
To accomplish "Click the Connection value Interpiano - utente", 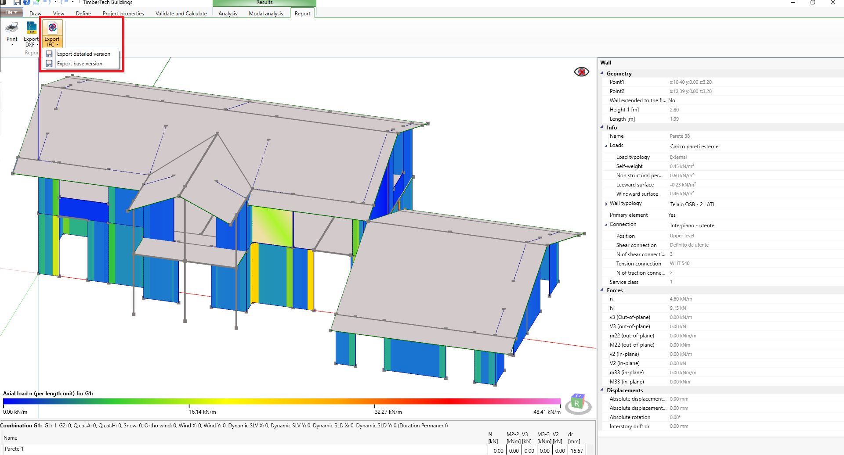I will pyautogui.click(x=692, y=226).
